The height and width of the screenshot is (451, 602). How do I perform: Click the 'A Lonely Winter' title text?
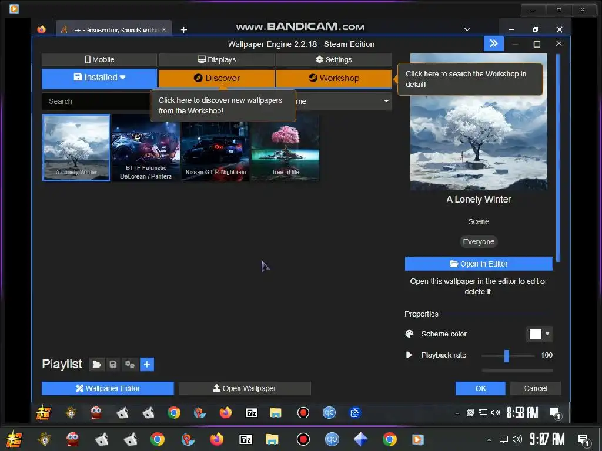(x=479, y=200)
